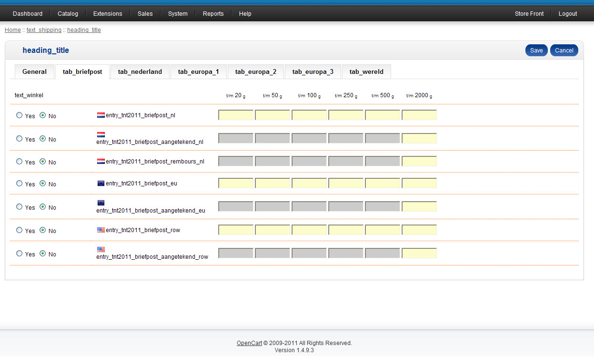
Task: Open the Reports menu
Action: coord(213,14)
